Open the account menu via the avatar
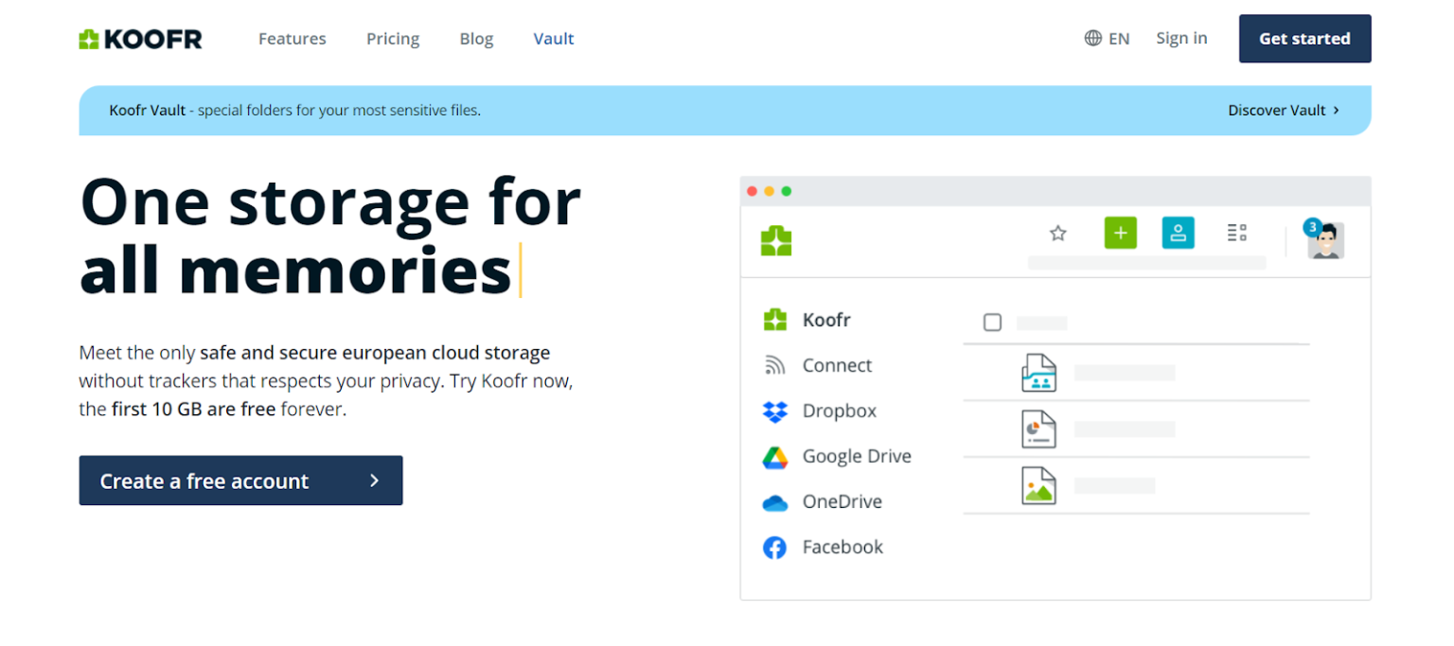Viewport: 1454px width, 646px height. (1325, 240)
